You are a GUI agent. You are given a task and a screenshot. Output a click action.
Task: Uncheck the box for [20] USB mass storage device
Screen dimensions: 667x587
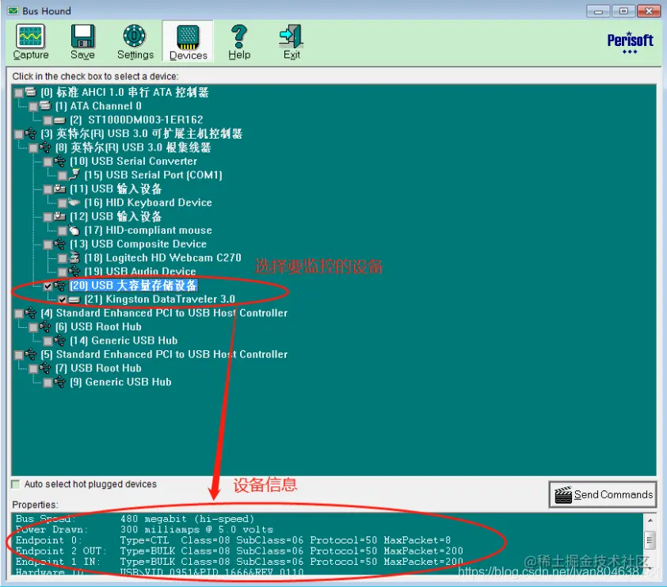click(x=48, y=286)
